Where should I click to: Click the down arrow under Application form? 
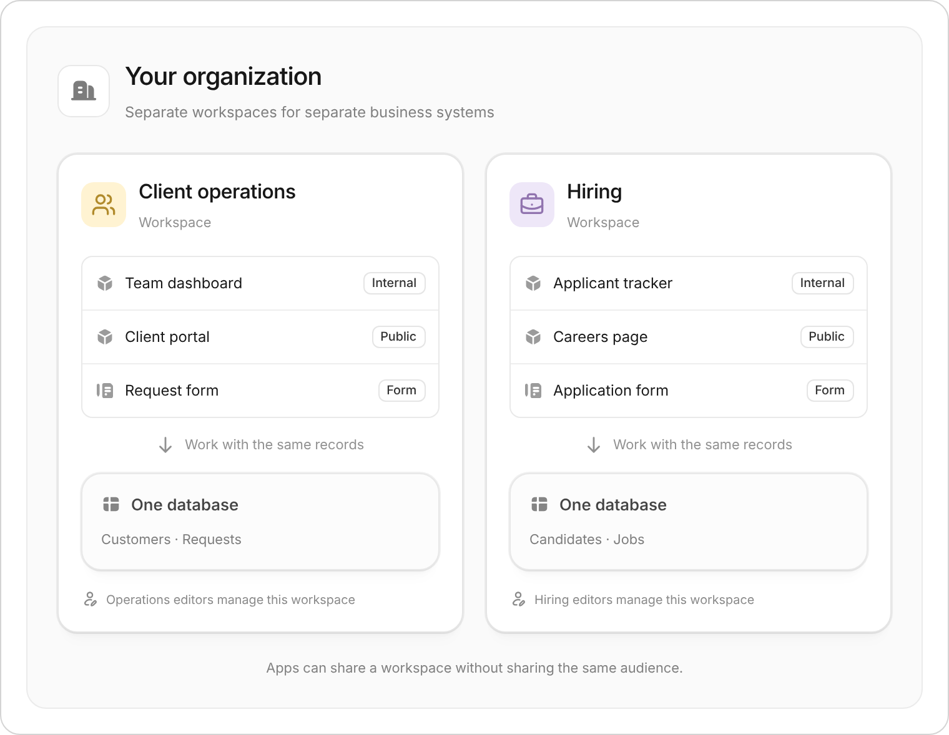coord(594,445)
